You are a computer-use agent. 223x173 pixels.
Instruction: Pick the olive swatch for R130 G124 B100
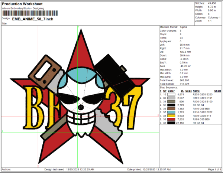pyautogui.click(x=171, y=102)
